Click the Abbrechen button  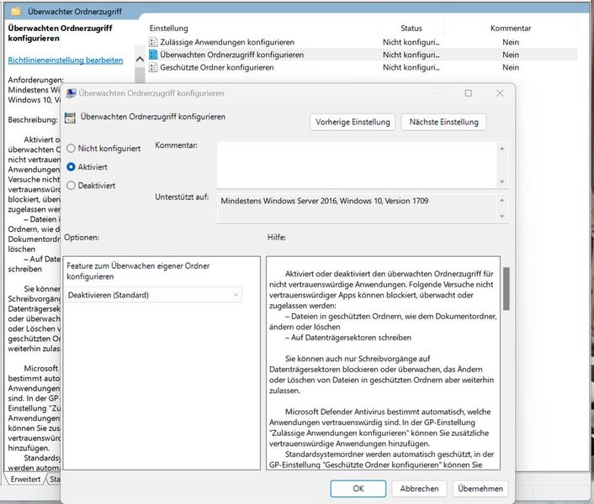(x=419, y=489)
